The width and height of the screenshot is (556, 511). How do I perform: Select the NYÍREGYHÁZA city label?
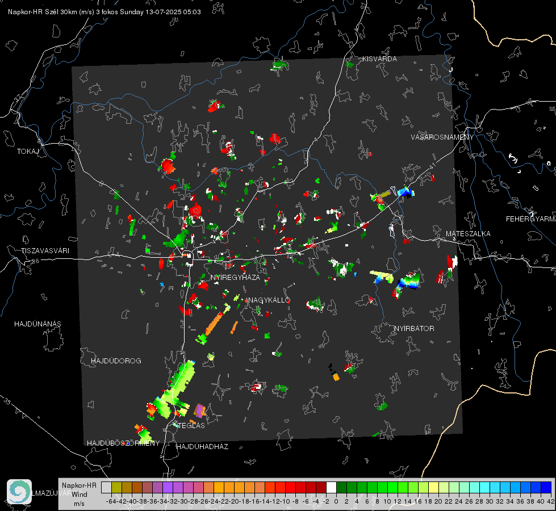235,277
